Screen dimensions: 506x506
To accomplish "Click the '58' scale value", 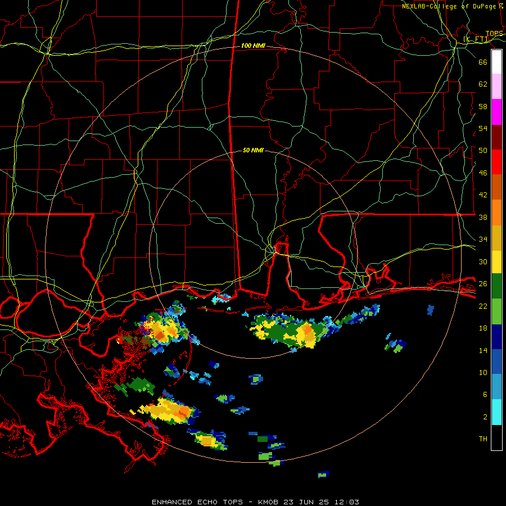I will [483, 106].
